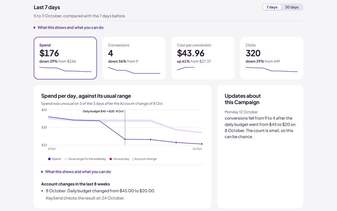Click the Spend legend swatch
This screenshot has height=211, width=337.
tap(49, 159)
